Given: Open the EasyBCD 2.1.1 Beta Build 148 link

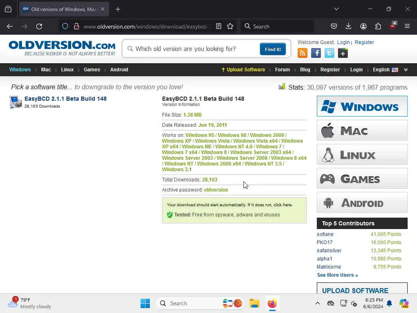Looking at the screenshot, I should coord(66,99).
